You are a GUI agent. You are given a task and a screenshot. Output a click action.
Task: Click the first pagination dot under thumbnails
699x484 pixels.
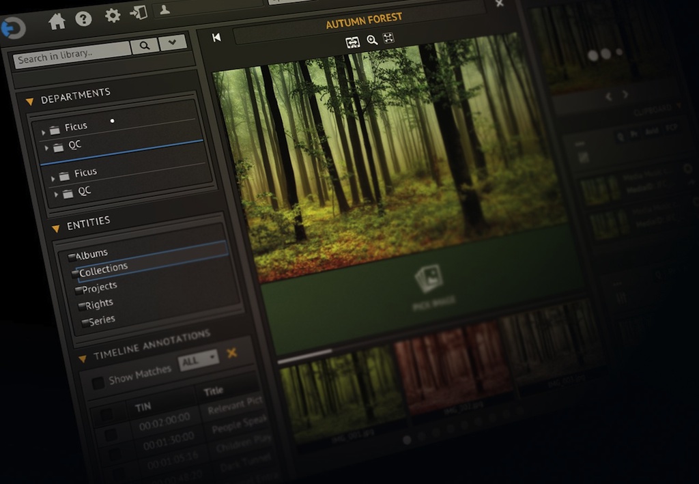point(407,440)
